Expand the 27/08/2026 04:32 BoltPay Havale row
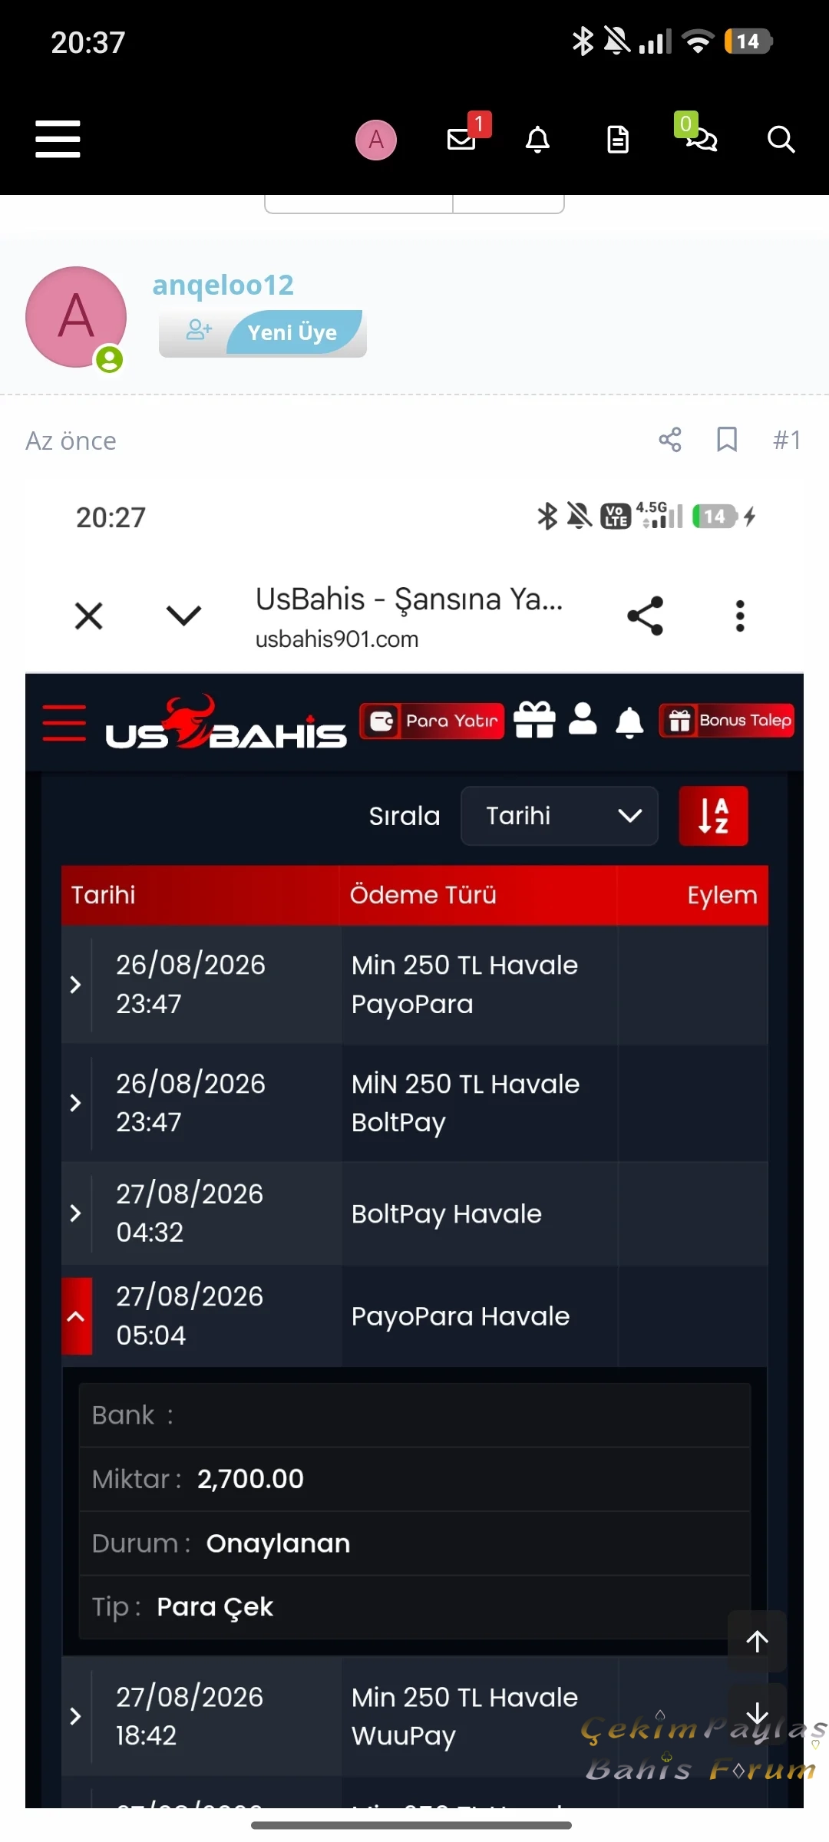 [x=75, y=1213]
